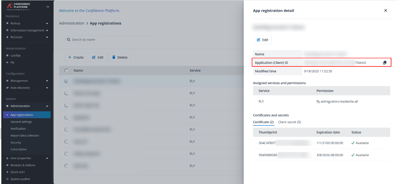Open ReCenter in the sidebar
This screenshot has height=184, width=398.
[16, 37]
